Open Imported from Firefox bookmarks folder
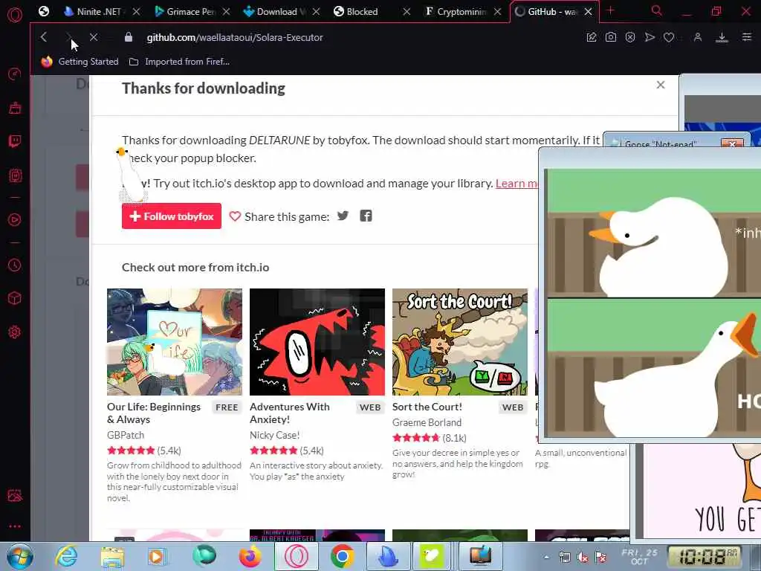 click(179, 62)
